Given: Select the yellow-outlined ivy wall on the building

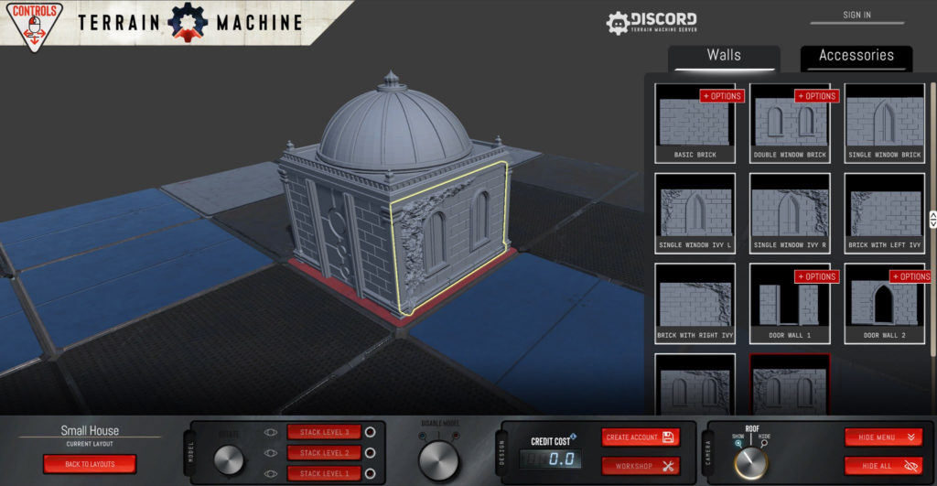Looking at the screenshot, I should (449, 238).
